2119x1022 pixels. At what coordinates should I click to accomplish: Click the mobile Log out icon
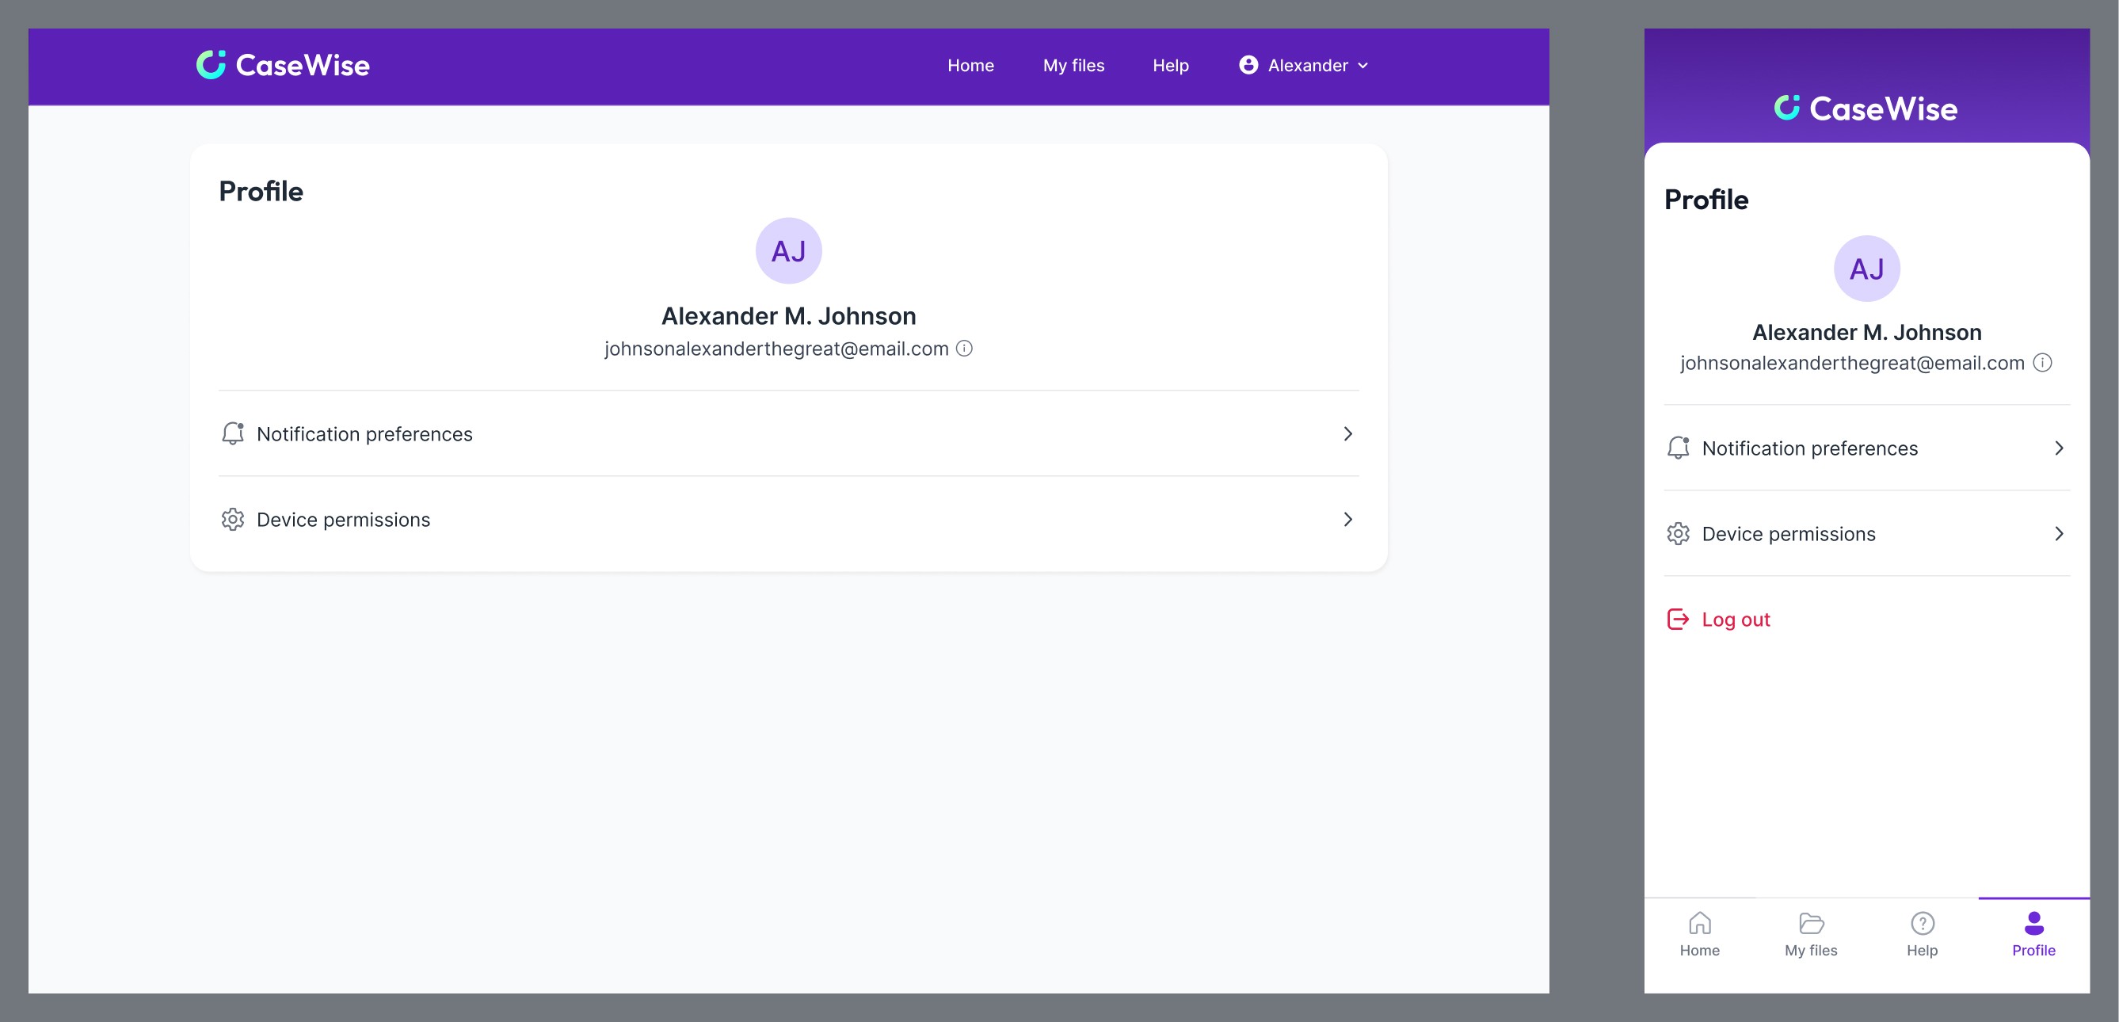tap(1677, 619)
